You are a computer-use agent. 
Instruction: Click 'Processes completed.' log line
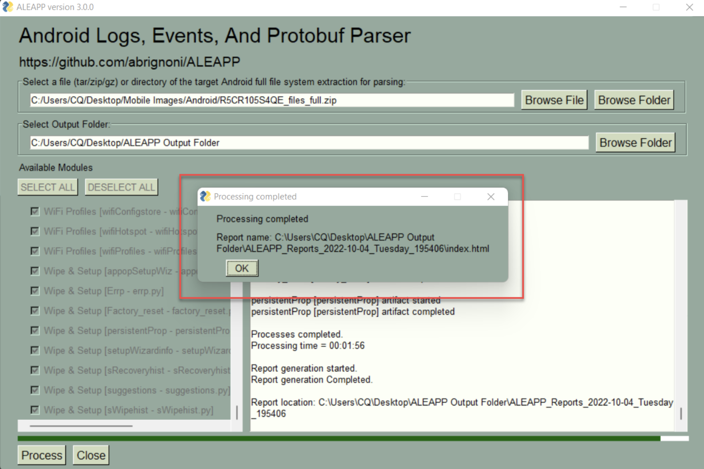click(297, 334)
